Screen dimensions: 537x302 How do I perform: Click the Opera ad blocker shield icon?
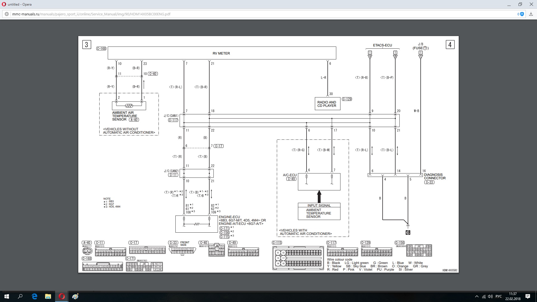pyautogui.click(x=522, y=14)
